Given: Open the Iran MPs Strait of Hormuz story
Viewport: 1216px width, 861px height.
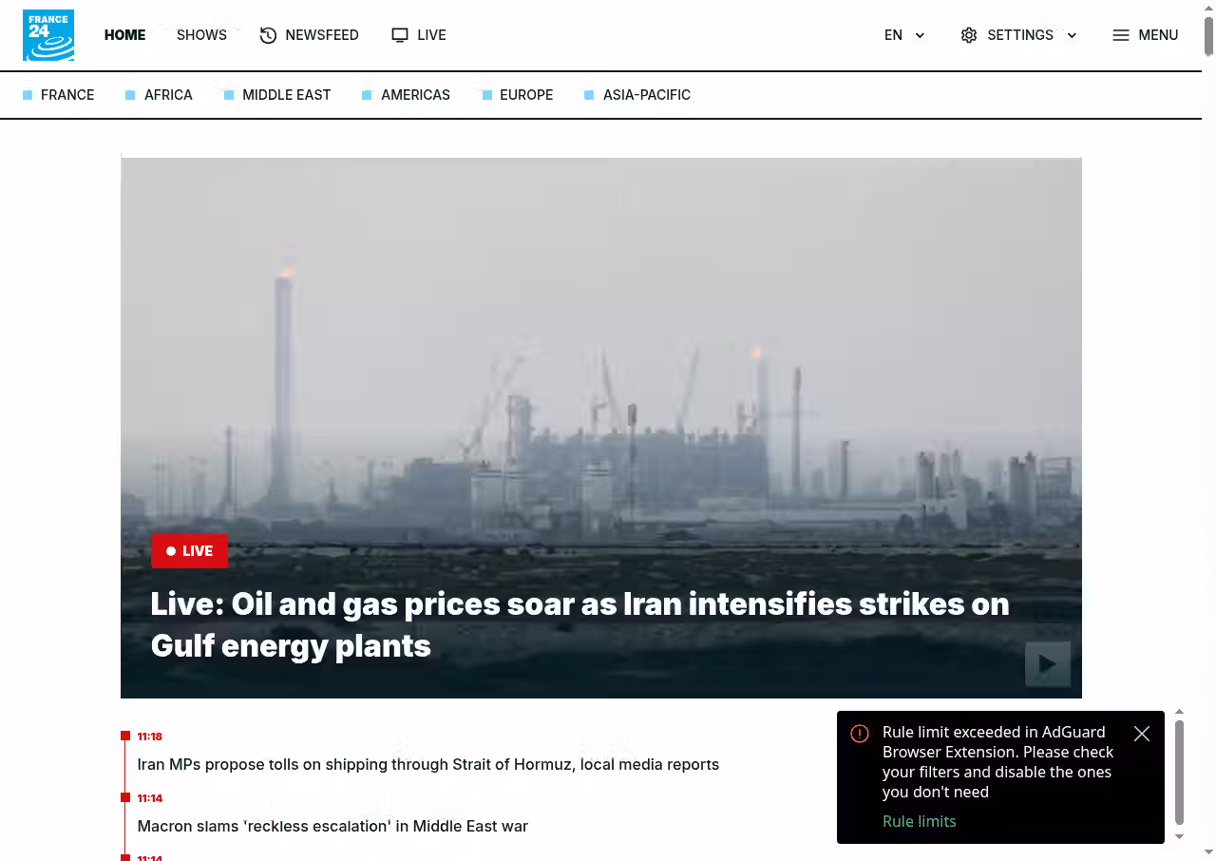Looking at the screenshot, I should click(x=428, y=764).
